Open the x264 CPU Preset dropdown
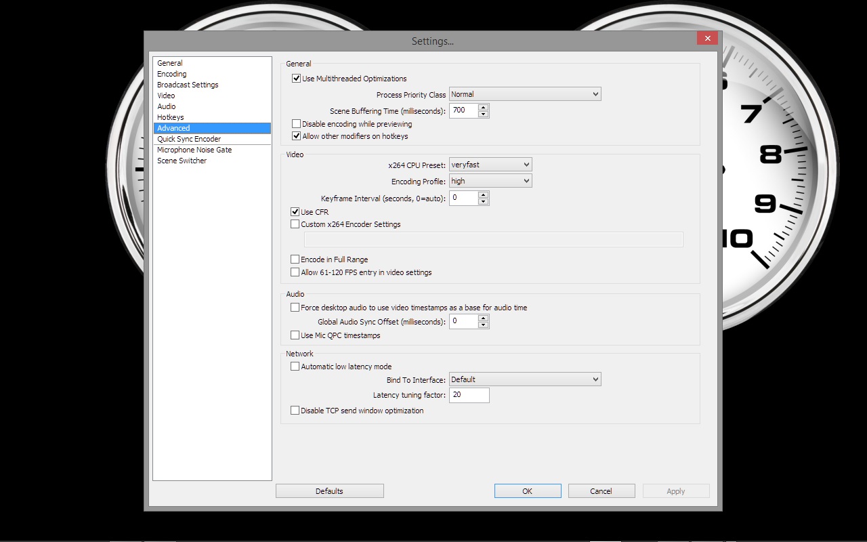 pyautogui.click(x=490, y=165)
